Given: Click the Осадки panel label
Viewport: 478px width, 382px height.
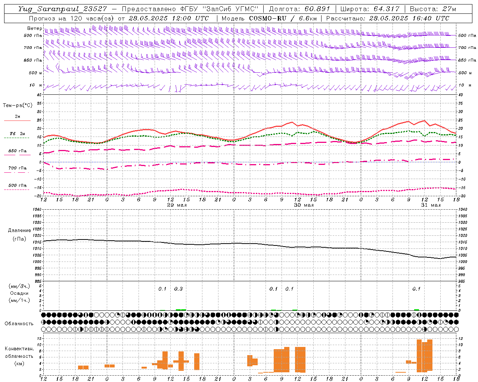Looking at the screenshot, I should click(x=19, y=293).
